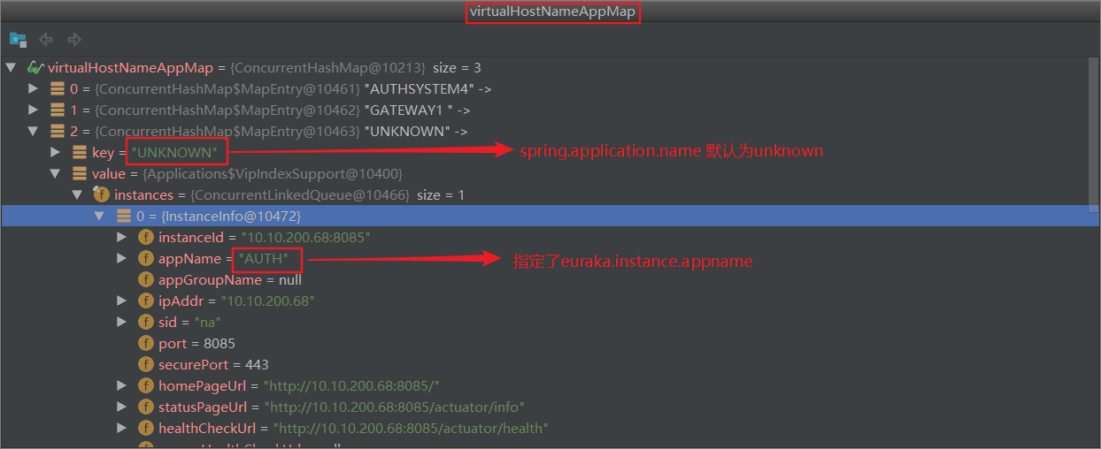Collapse the instances node

click(x=78, y=195)
